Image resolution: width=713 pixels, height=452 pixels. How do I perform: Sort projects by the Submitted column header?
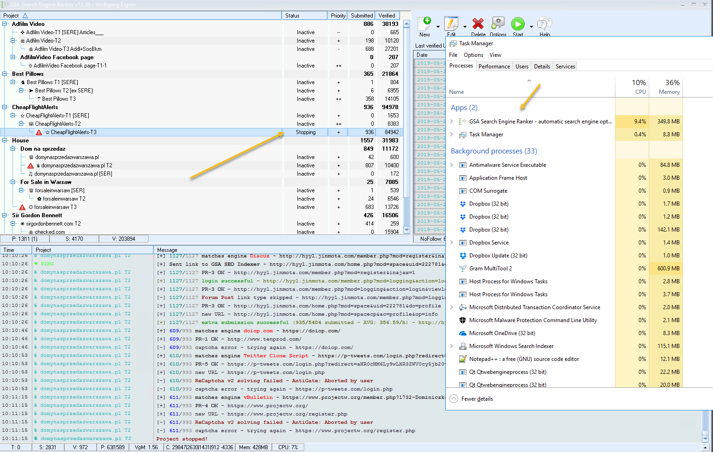pos(362,16)
